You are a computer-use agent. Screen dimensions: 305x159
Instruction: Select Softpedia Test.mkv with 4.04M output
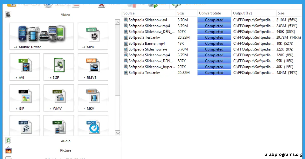click(x=144, y=73)
